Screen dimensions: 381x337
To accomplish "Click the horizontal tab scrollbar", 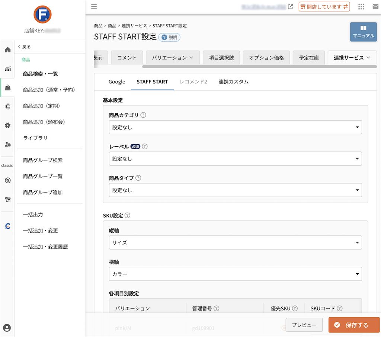I will (259, 67).
